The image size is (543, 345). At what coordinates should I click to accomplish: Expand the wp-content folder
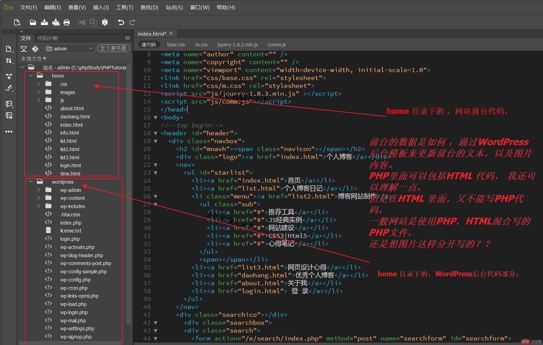pyautogui.click(x=39, y=198)
